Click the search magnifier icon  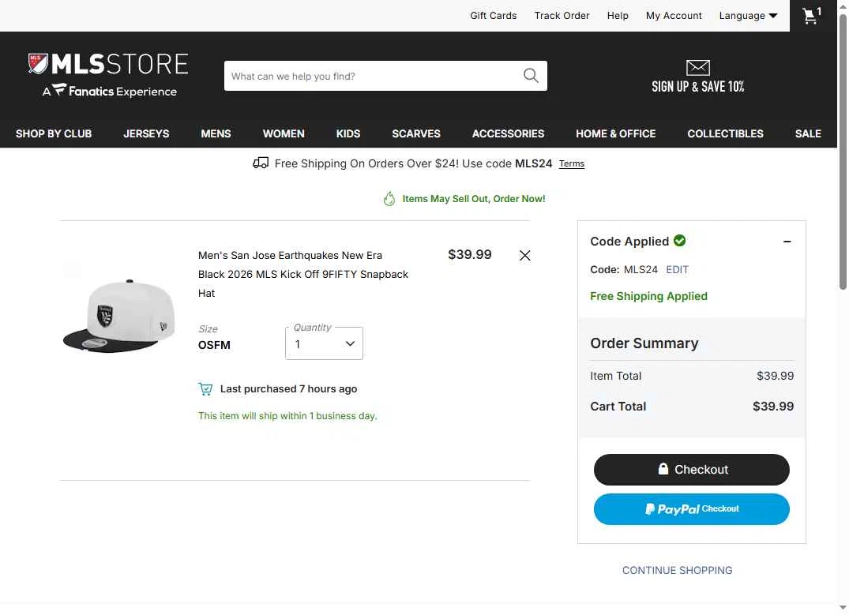531,76
